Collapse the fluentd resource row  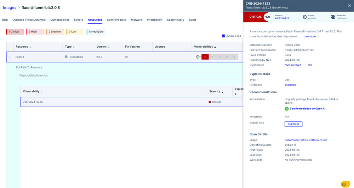pyautogui.click(x=10, y=57)
